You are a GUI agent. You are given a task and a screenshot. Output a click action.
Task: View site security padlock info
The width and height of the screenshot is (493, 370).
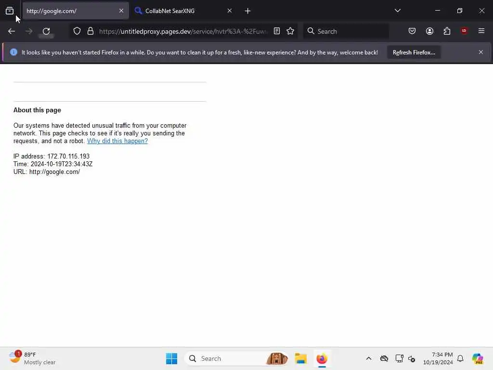click(x=91, y=31)
